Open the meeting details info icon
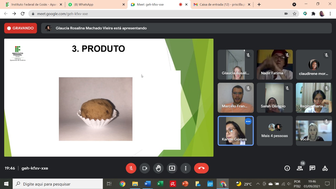 [287, 168]
